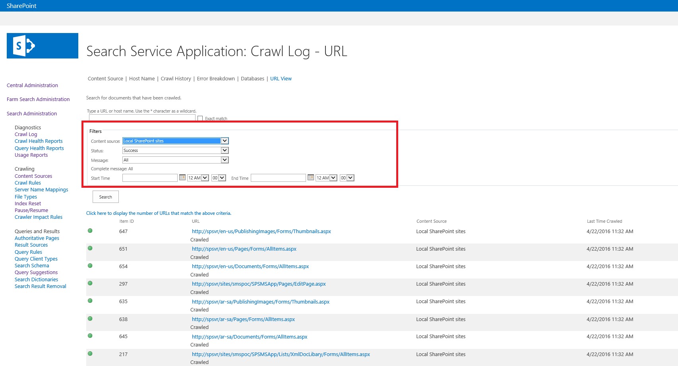Click the Start Time date field
Viewport: 678px width, 366px height.
(150, 178)
